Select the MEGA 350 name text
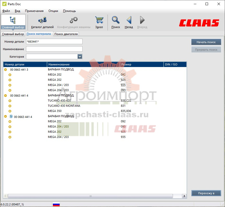This screenshot has width=225, height=207. pos(55,111)
